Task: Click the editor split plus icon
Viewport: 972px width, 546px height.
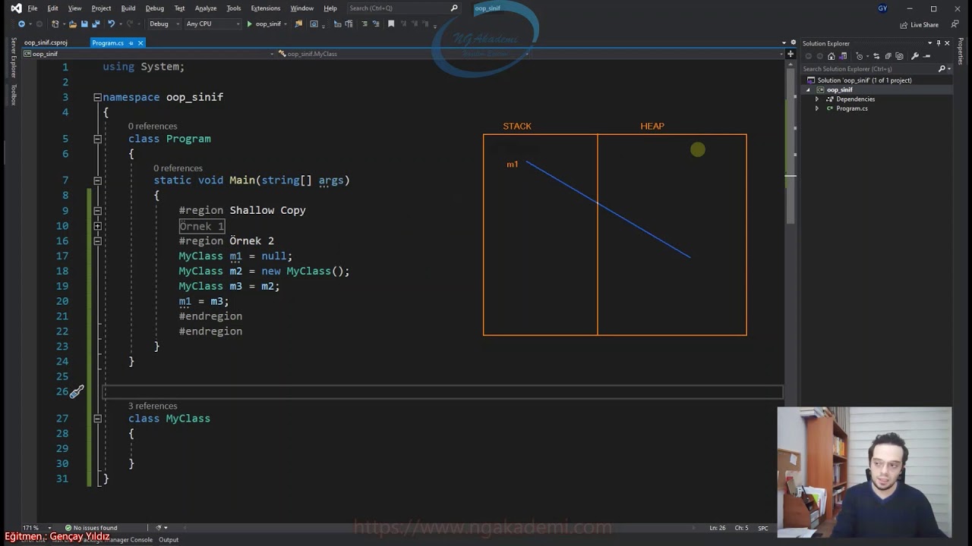Action: [x=790, y=54]
